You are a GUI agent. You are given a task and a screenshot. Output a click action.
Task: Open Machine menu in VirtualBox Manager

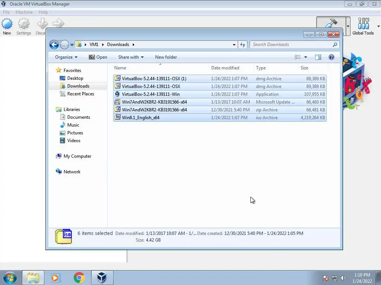tap(24, 12)
